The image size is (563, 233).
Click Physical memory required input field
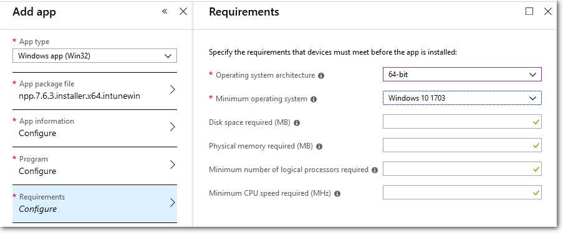(462, 145)
